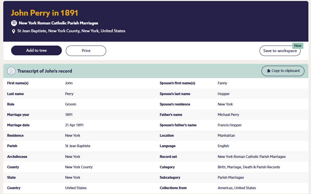
Task: Click the Add to tree button
Action: point(36,50)
